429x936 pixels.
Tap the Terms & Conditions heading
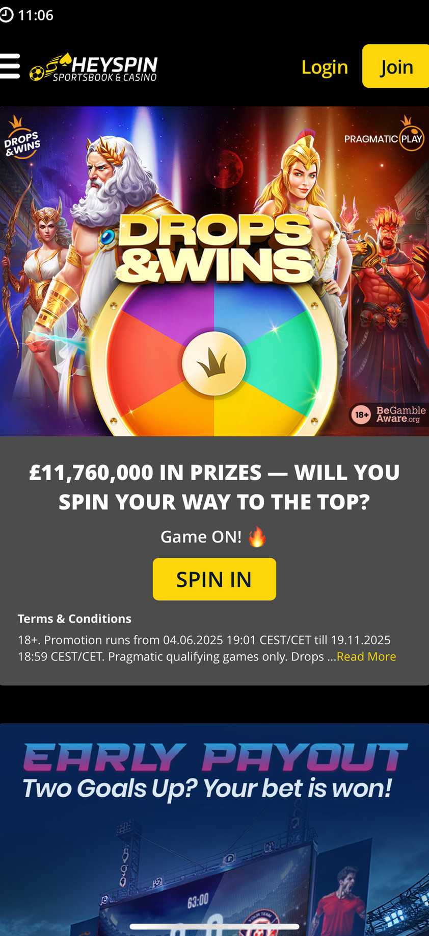[74, 619]
